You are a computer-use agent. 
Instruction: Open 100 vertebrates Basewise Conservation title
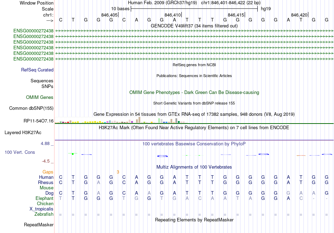[x=194, y=144]
